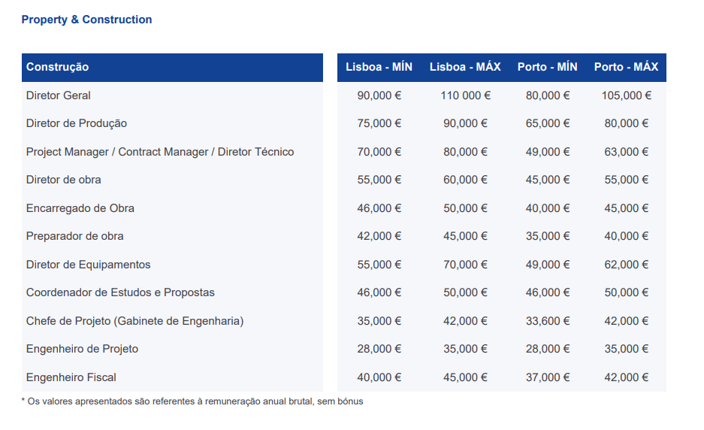
Task: Select the Construção column header
Action: point(57,67)
